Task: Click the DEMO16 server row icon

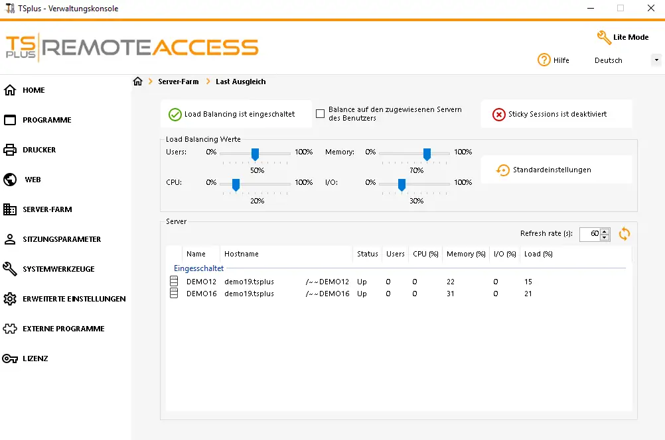Action: [x=174, y=293]
